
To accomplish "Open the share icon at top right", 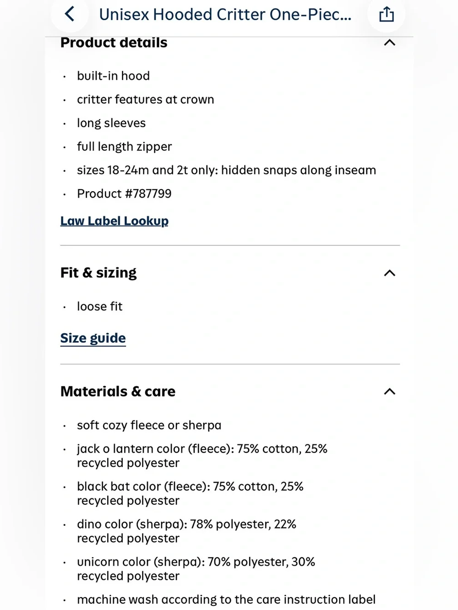I will coord(386,14).
